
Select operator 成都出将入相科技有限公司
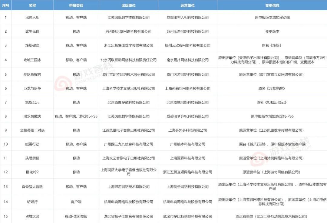187,18
